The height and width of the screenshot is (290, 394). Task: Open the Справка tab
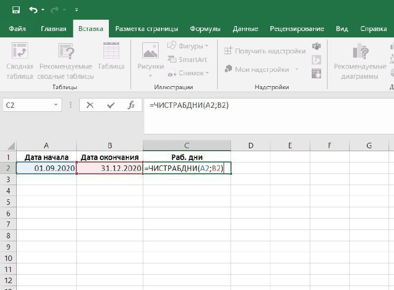[373, 29]
